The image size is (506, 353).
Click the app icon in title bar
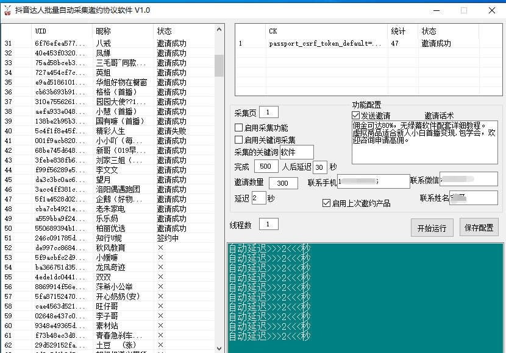tap(7, 10)
